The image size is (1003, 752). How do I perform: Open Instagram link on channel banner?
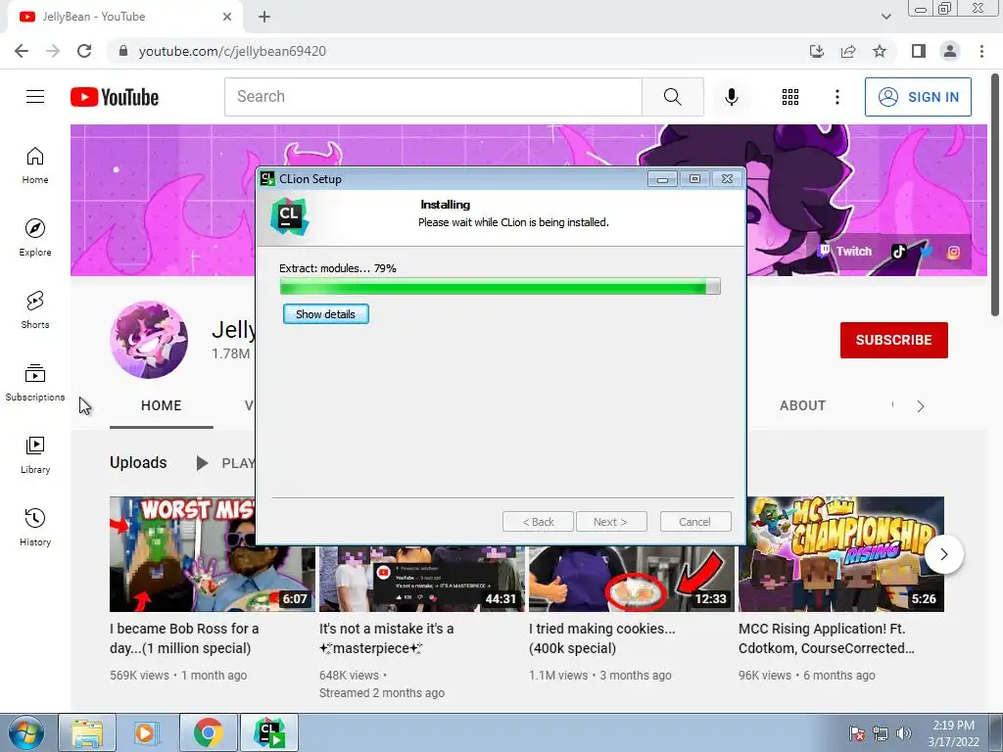953,252
